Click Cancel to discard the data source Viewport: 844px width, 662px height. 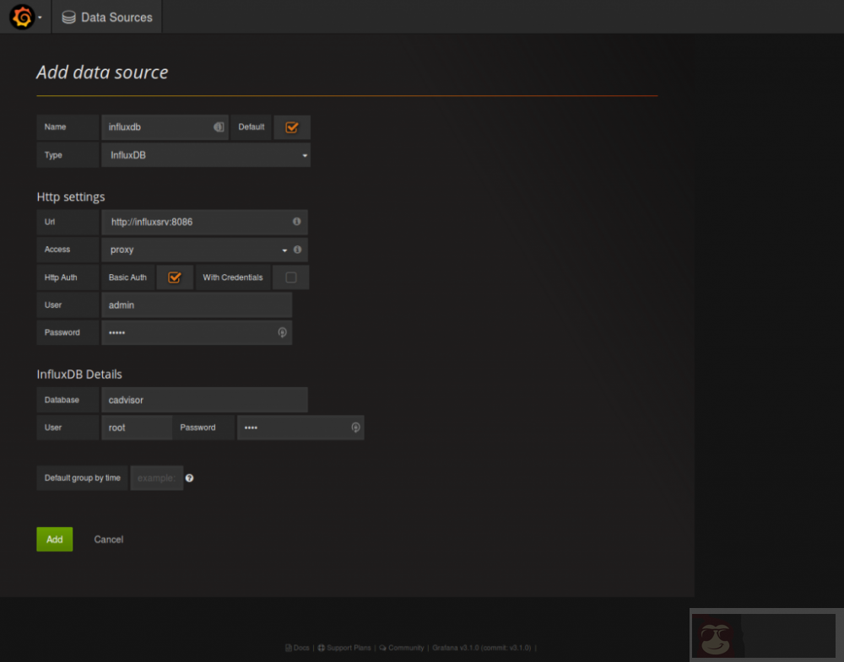tap(108, 539)
